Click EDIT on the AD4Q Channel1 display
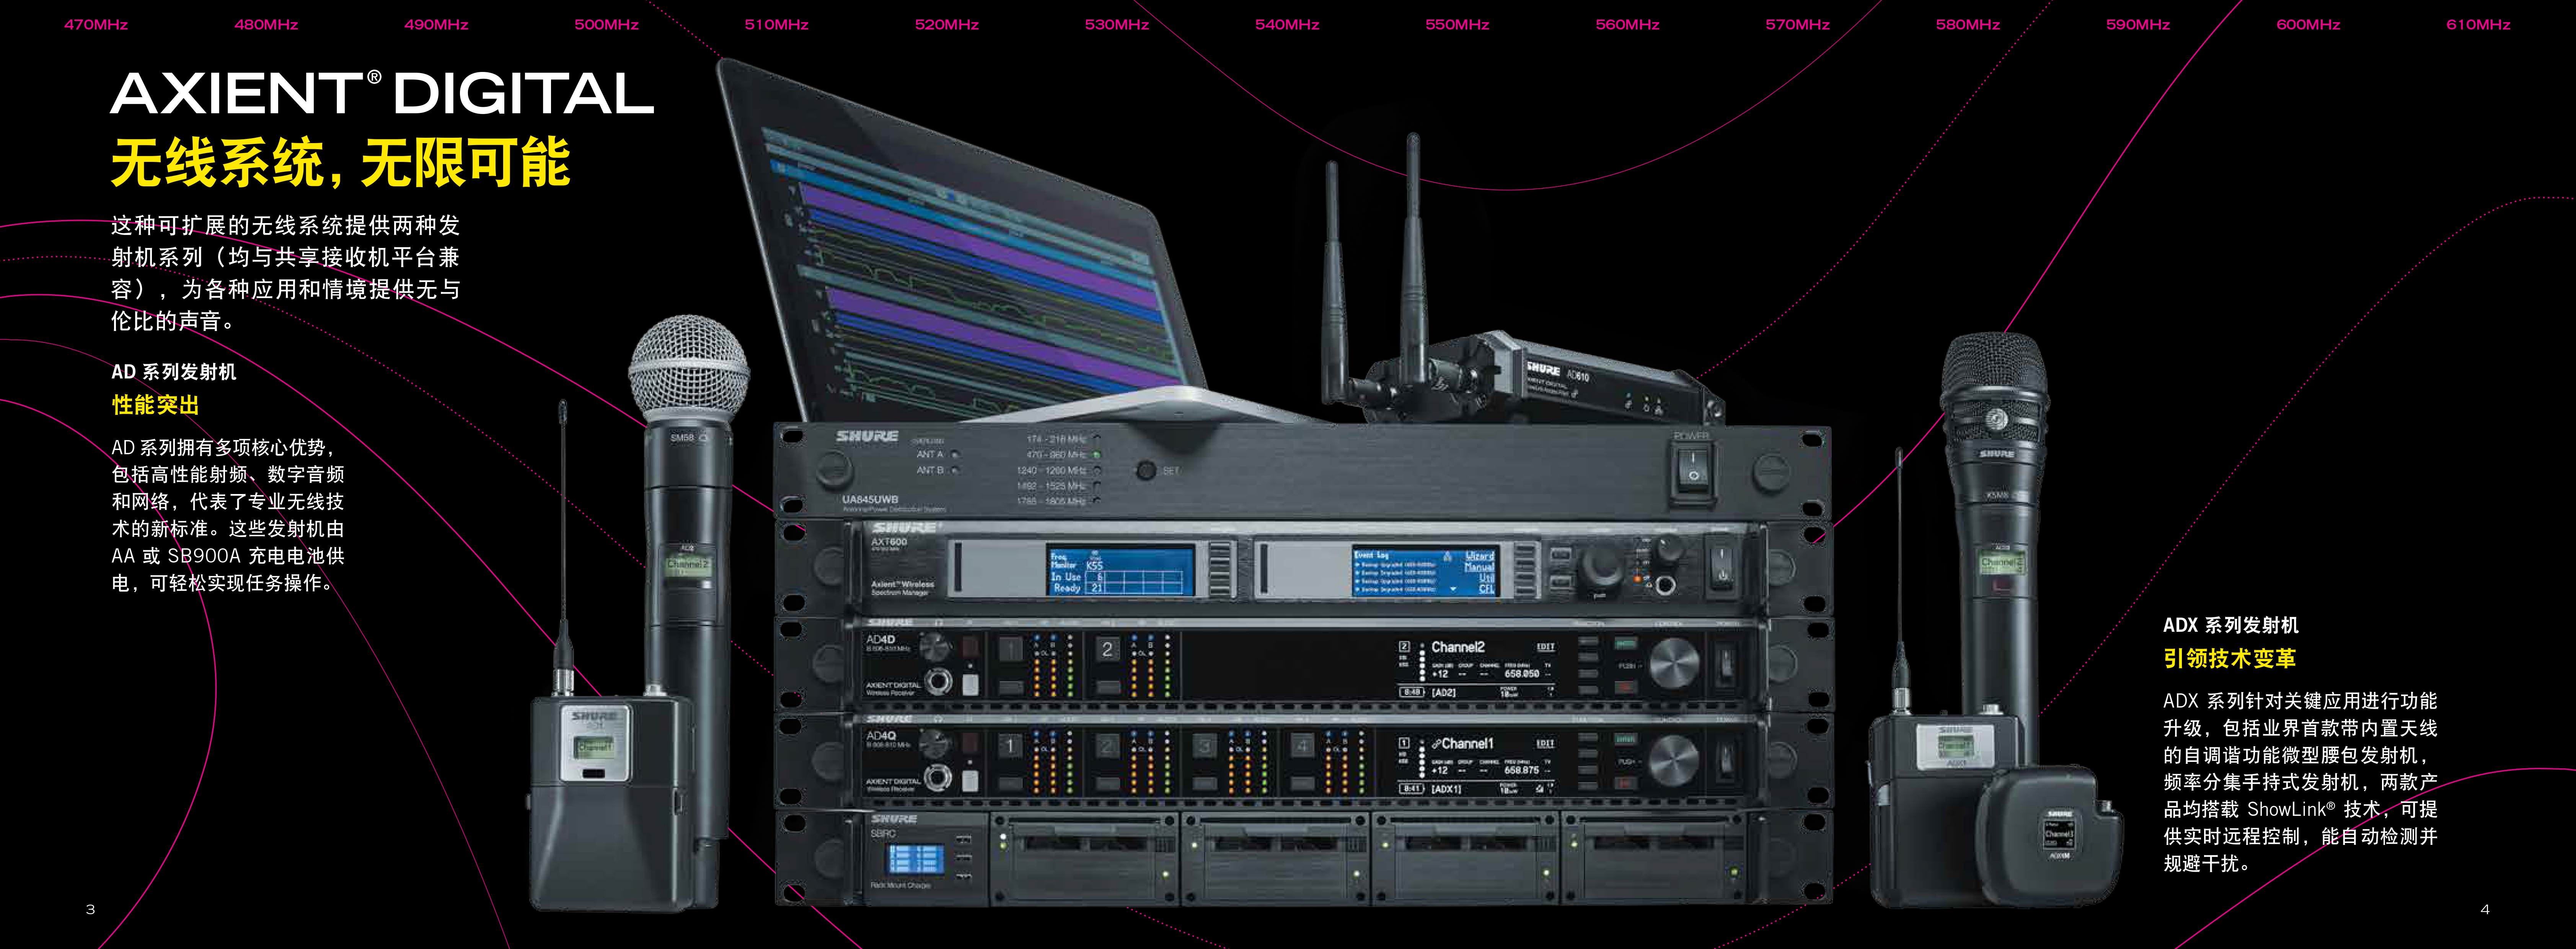 1545,744
